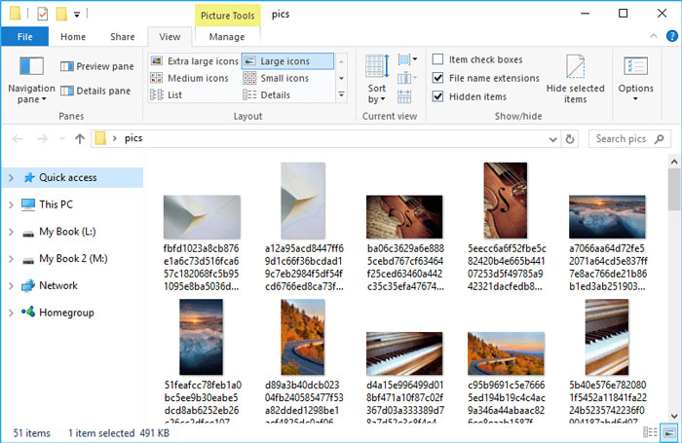Uncheck Hidden items checkbox

pyautogui.click(x=438, y=96)
